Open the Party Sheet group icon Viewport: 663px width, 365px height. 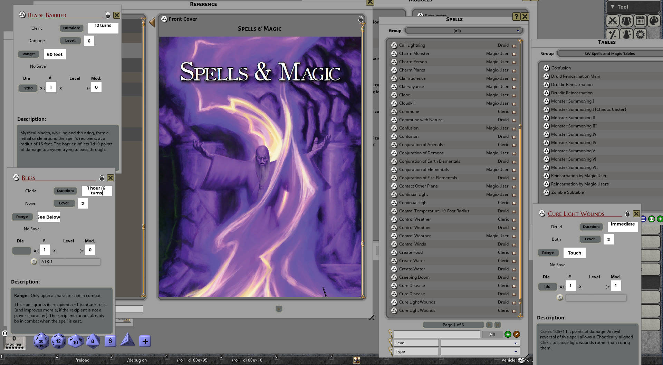(626, 21)
